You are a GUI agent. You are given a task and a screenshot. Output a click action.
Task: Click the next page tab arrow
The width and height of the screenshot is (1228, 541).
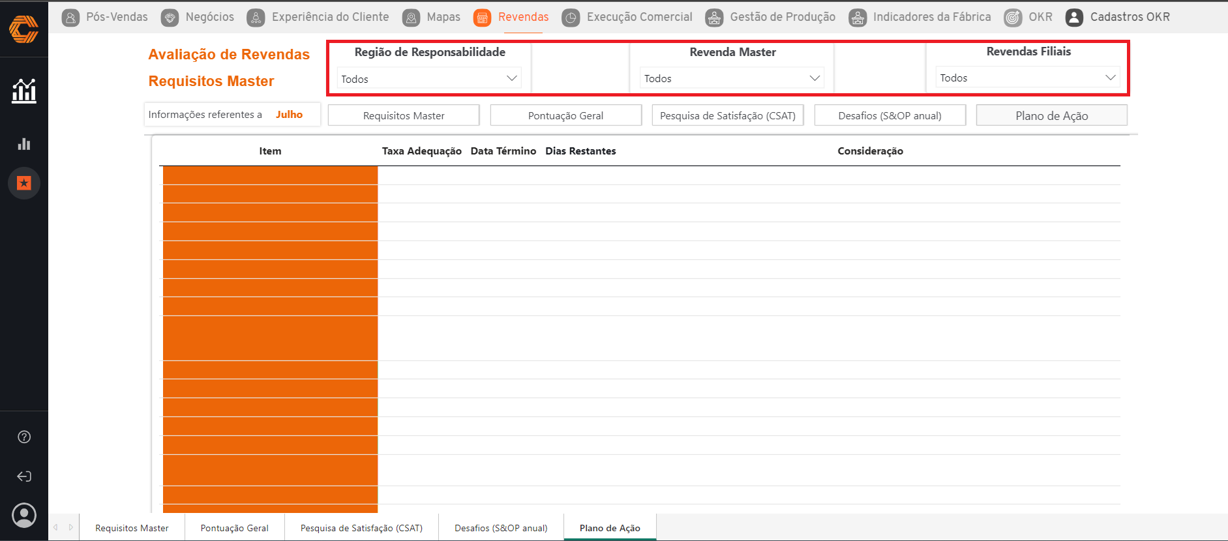71,527
